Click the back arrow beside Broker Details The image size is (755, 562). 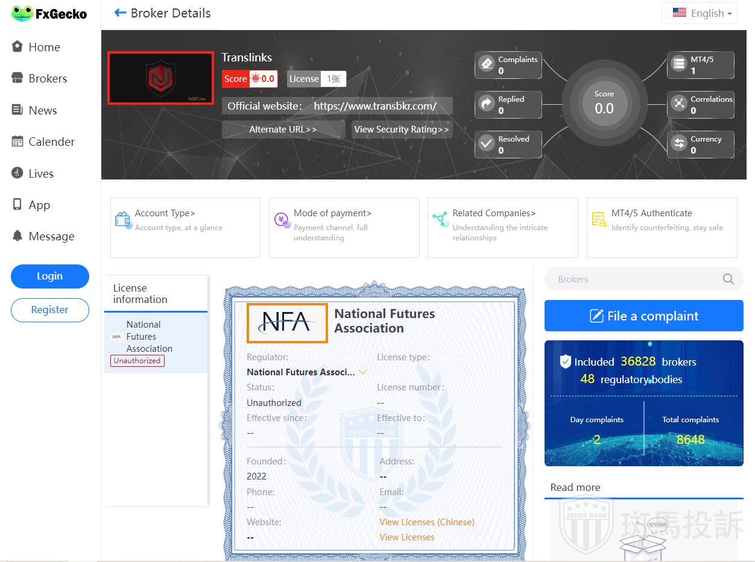(120, 13)
